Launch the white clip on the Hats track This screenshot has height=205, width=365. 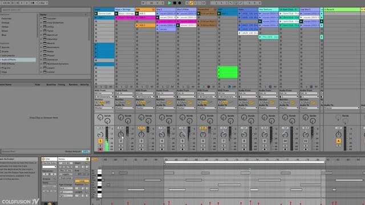(240, 33)
